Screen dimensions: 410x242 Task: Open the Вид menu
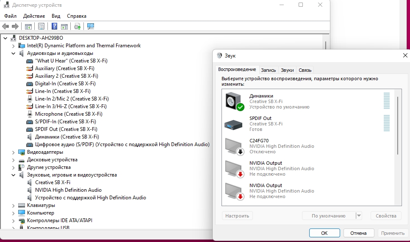pos(55,16)
